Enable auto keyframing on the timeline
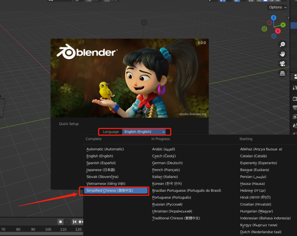297x236 pixels. [x=60, y=222]
